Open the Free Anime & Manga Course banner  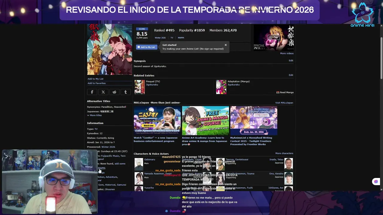(205, 121)
